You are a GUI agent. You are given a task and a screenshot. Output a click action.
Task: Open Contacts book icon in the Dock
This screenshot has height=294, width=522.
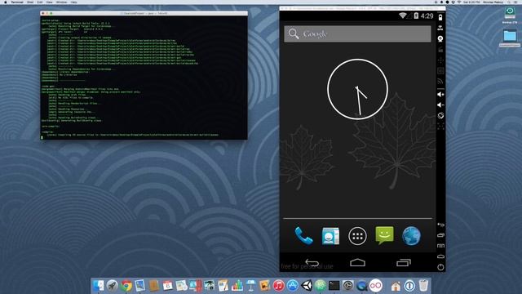pos(154,286)
